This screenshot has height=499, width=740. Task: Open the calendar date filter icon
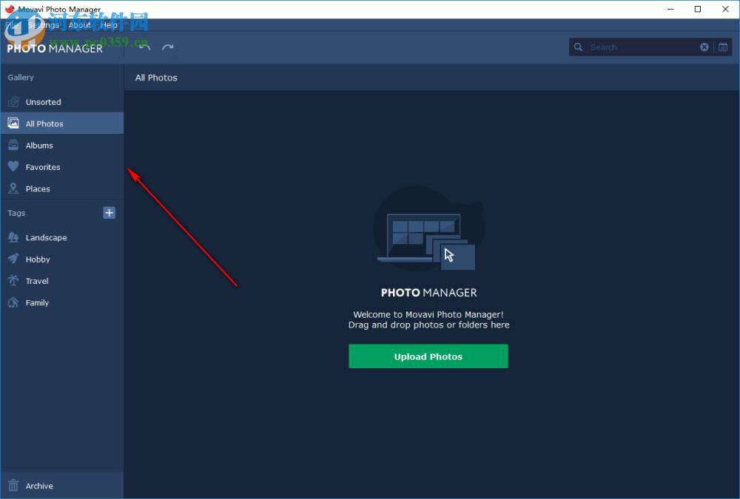(723, 47)
